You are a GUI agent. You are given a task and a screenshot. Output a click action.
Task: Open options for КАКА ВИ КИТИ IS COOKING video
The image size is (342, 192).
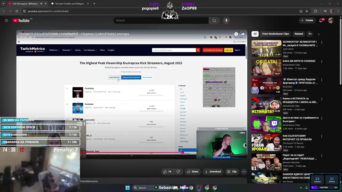tap(322, 62)
